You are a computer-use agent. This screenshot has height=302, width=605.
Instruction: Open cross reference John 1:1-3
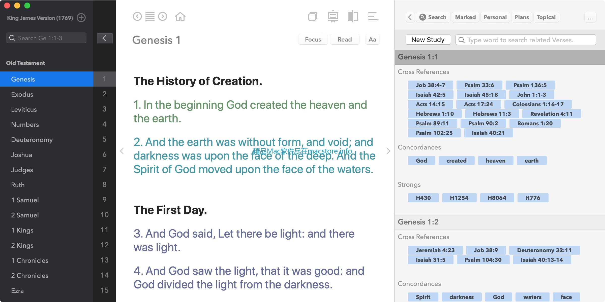[x=531, y=95]
